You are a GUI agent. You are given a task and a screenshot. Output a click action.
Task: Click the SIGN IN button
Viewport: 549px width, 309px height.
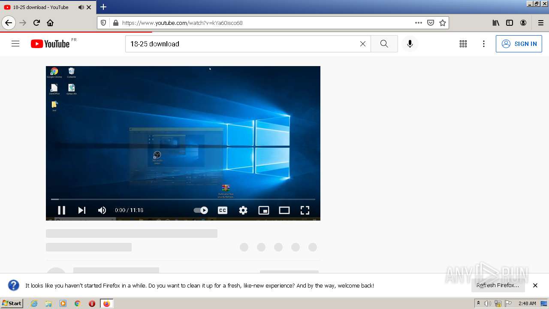519,44
